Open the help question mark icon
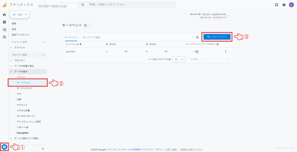Viewport: 297px width, 152px height. pos(284,5)
